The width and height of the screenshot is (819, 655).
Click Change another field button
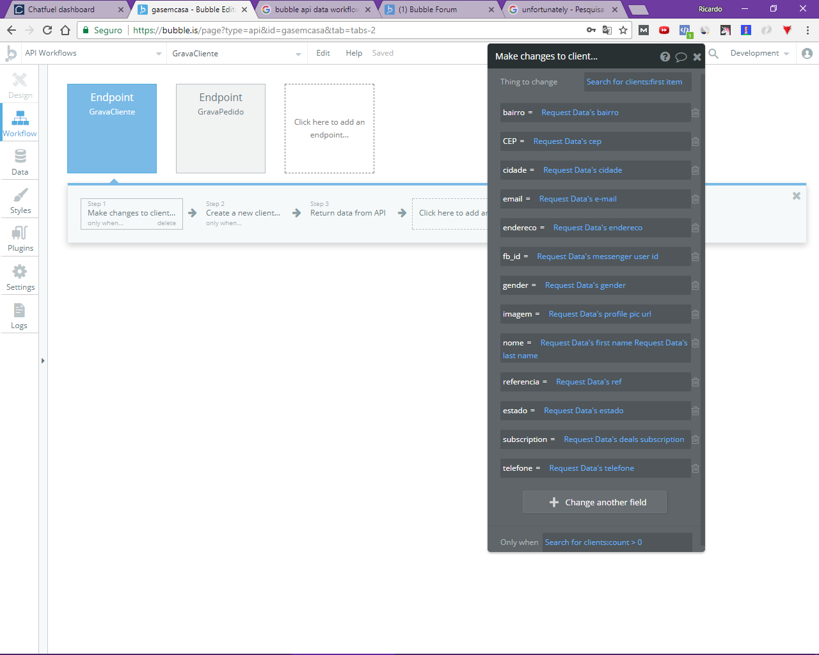click(594, 502)
